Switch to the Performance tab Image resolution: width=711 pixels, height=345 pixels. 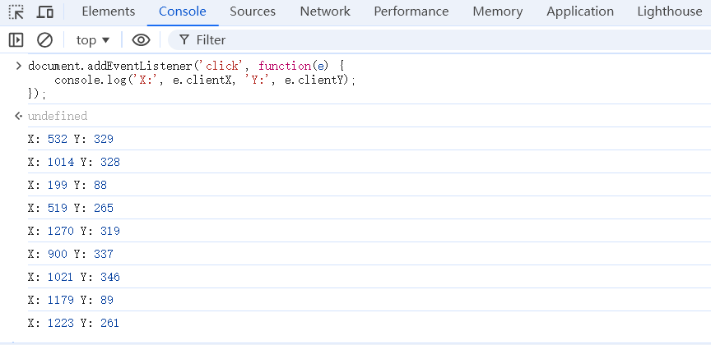click(x=411, y=11)
